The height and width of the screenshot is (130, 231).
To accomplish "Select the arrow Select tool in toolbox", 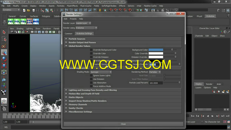I will click(x=4, y=32).
